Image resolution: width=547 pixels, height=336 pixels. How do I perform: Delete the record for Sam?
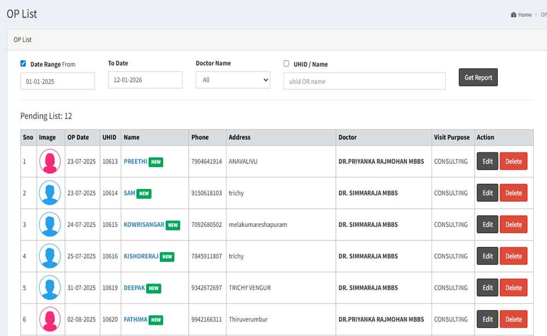513,193
